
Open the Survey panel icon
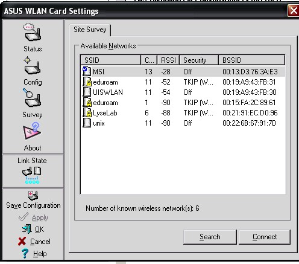[x=32, y=98]
